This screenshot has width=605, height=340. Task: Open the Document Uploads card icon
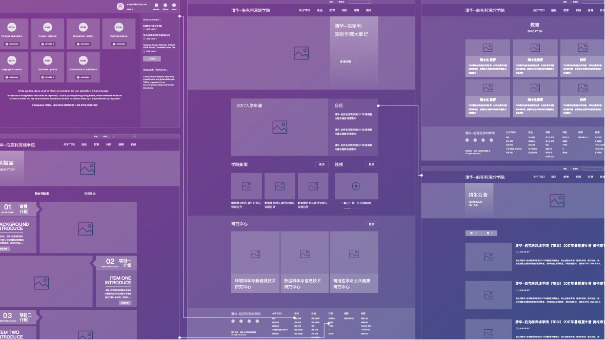[x=47, y=60]
